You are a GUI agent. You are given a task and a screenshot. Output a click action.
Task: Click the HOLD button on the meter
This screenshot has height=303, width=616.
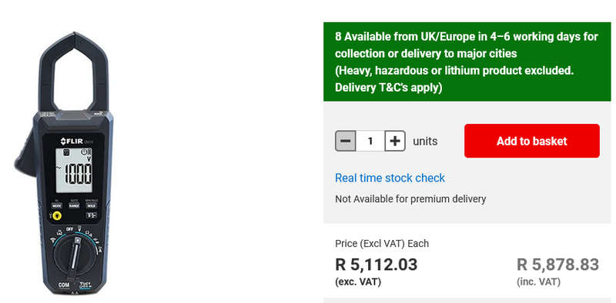point(92,205)
